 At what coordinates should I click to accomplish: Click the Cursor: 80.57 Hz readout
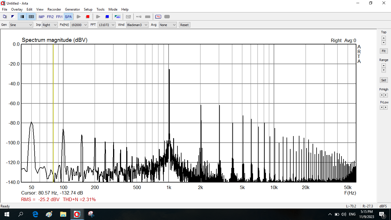pos(52,193)
